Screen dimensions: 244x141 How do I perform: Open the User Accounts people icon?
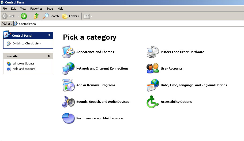153,68
